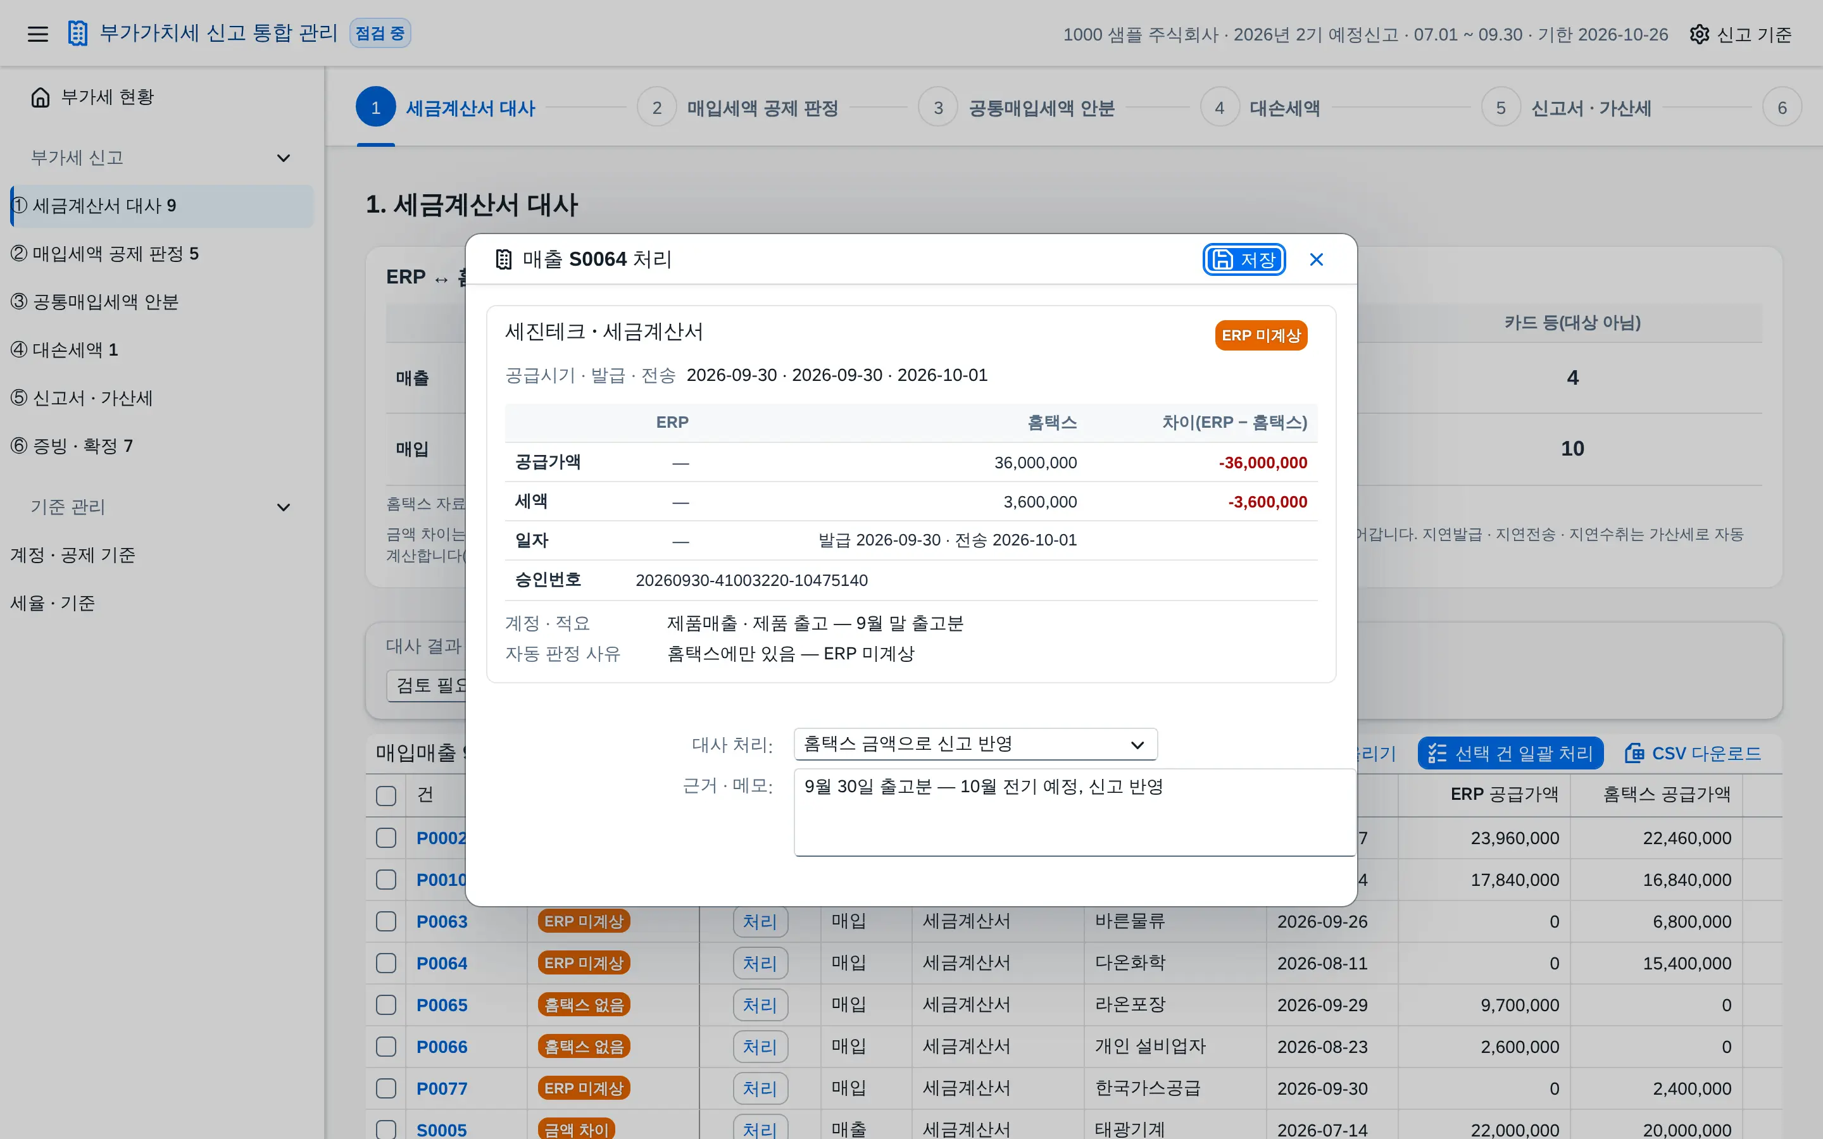This screenshot has width=1823, height=1139.
Task: Go to step 3 공통매입세액 안분
Action: 1017,108
